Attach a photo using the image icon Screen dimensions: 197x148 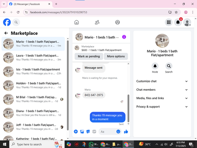coord(82,131)
